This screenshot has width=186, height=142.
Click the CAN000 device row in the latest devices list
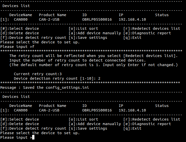pyautogui.click(x=73, y=110)
